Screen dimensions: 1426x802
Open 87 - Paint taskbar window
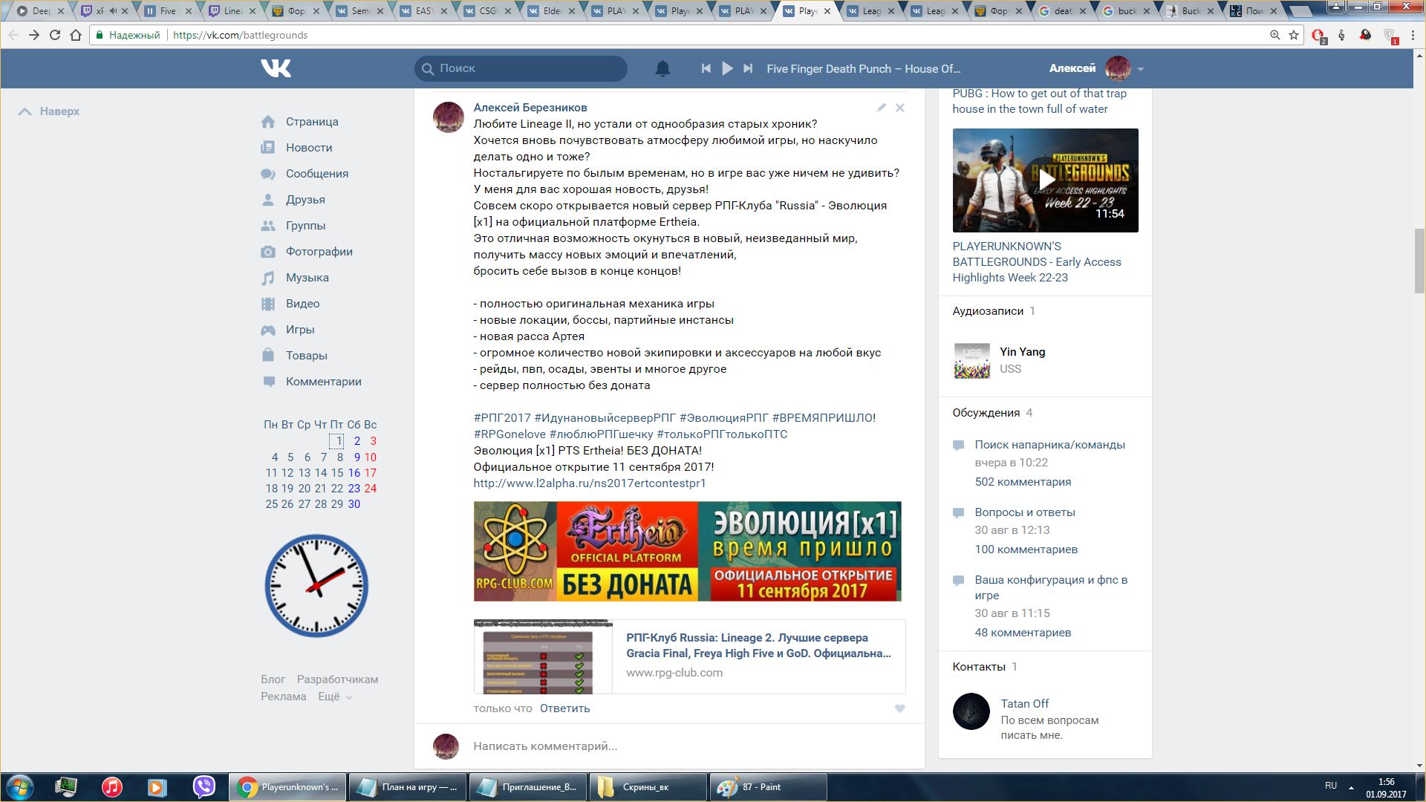(769, 787)
